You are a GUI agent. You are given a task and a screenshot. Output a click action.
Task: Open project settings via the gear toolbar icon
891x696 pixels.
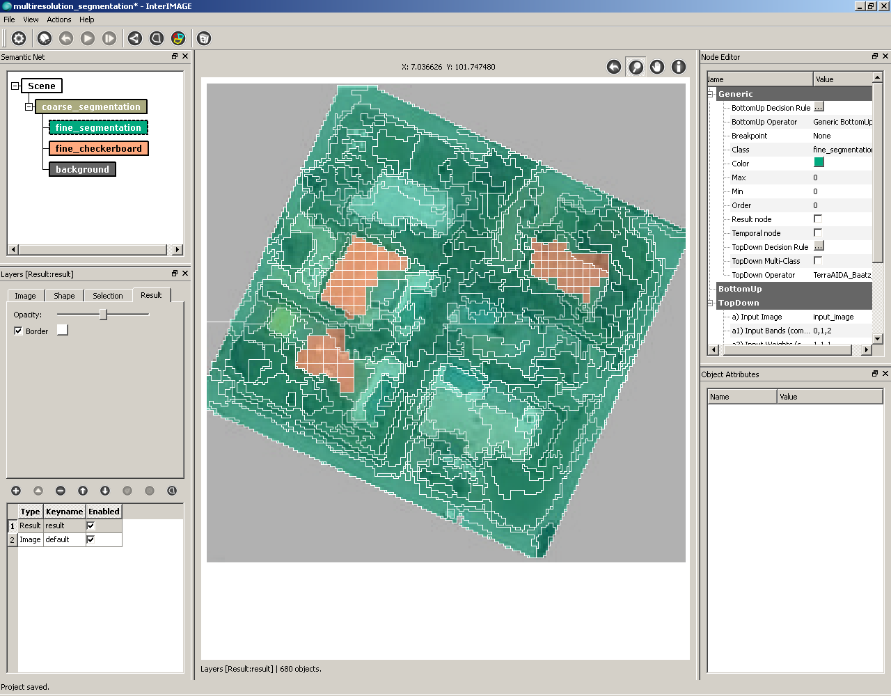pos(19,38)
